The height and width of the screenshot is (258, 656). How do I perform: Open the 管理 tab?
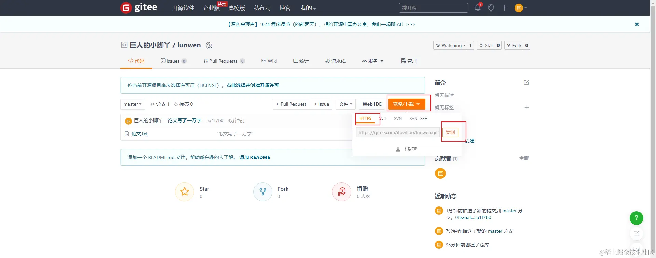pyautogui.click(x=409, y=61)
